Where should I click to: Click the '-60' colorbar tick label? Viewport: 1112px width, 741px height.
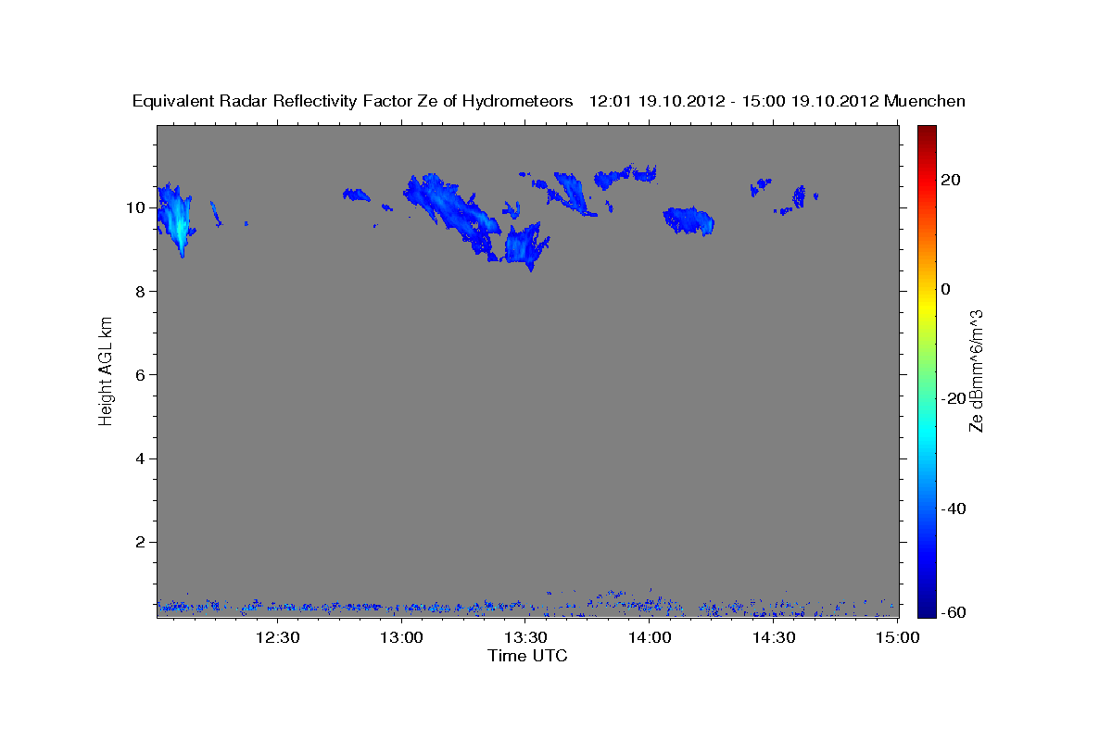(x=954, y=612)
